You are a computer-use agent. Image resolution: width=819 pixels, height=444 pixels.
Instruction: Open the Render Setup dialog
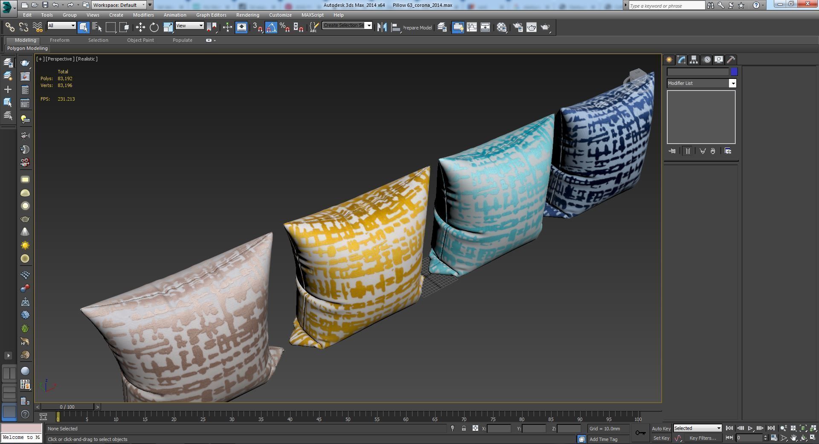518,27
